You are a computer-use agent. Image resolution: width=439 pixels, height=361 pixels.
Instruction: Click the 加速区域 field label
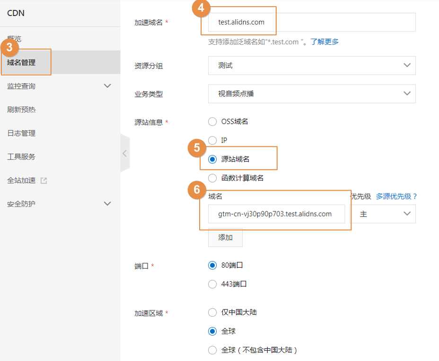[149, 313]
